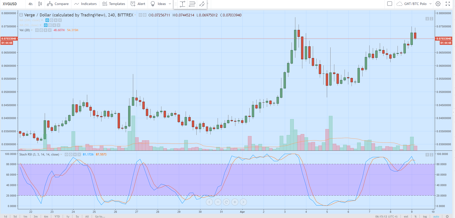
Task: Open settings for Vol (20)
Action: click(41, 30)
